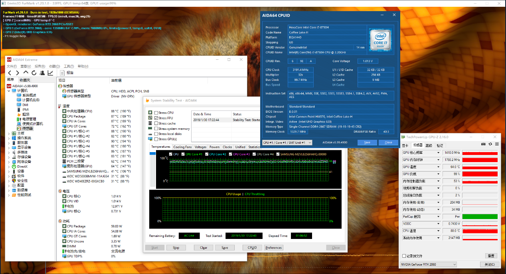Viewport: 506px width, 274px height.
Task: Open the user icon in AIDA64 toolbar
Action: pyautogui.click(x=42, y=73)
